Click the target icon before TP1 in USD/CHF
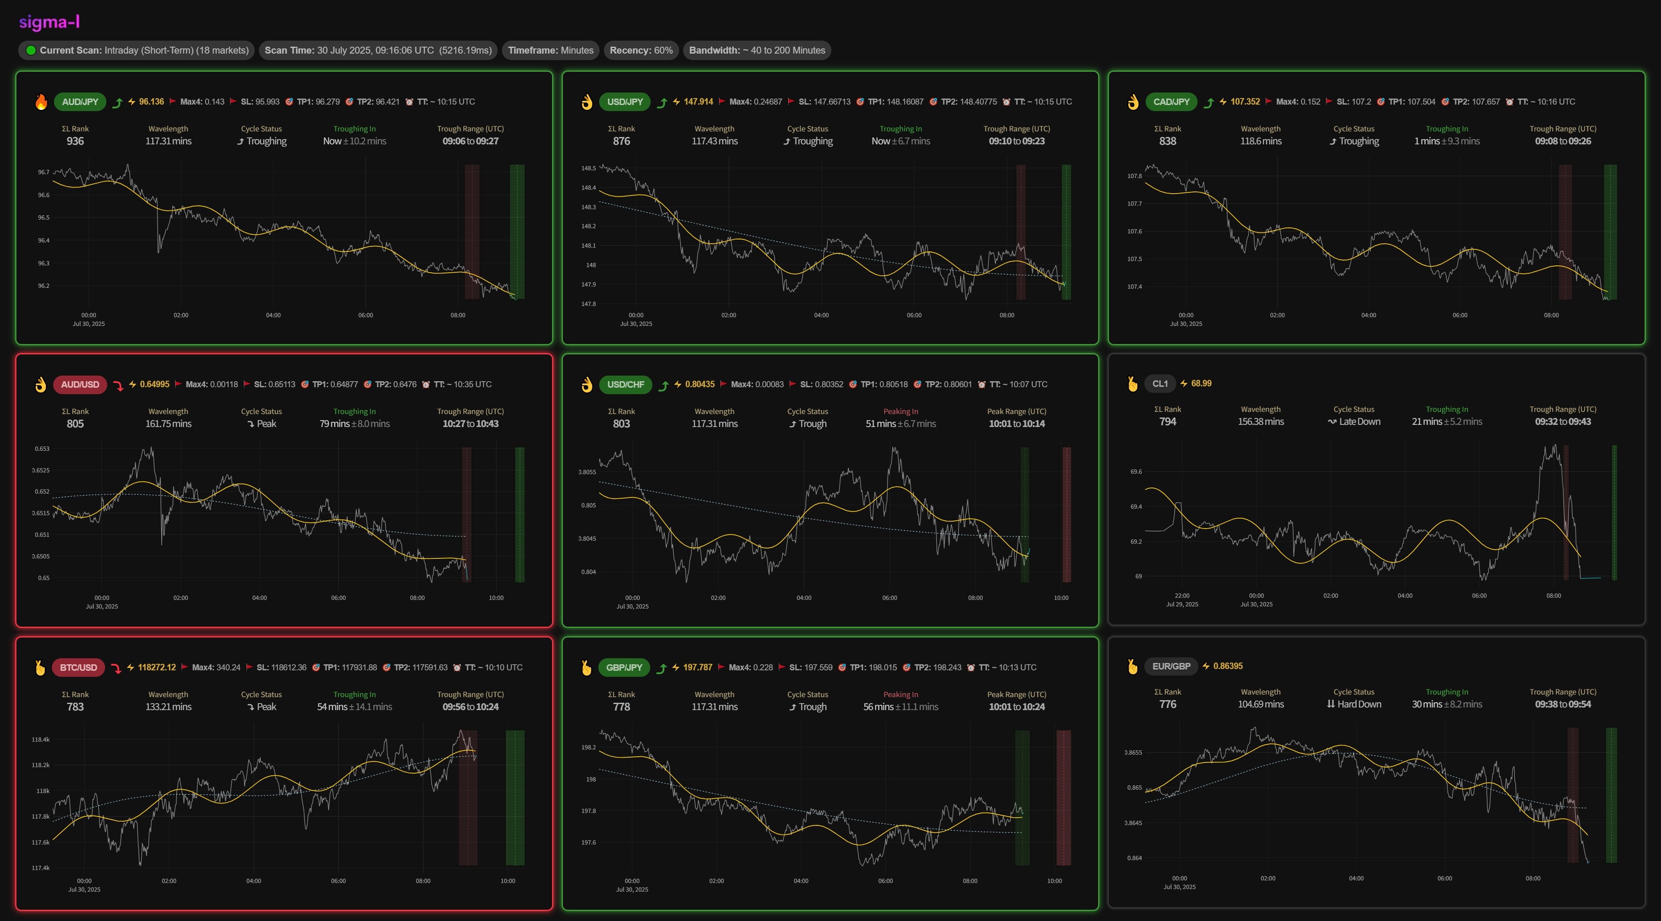The width and height of the screenshot is (1661, 921). coord(853,385)
